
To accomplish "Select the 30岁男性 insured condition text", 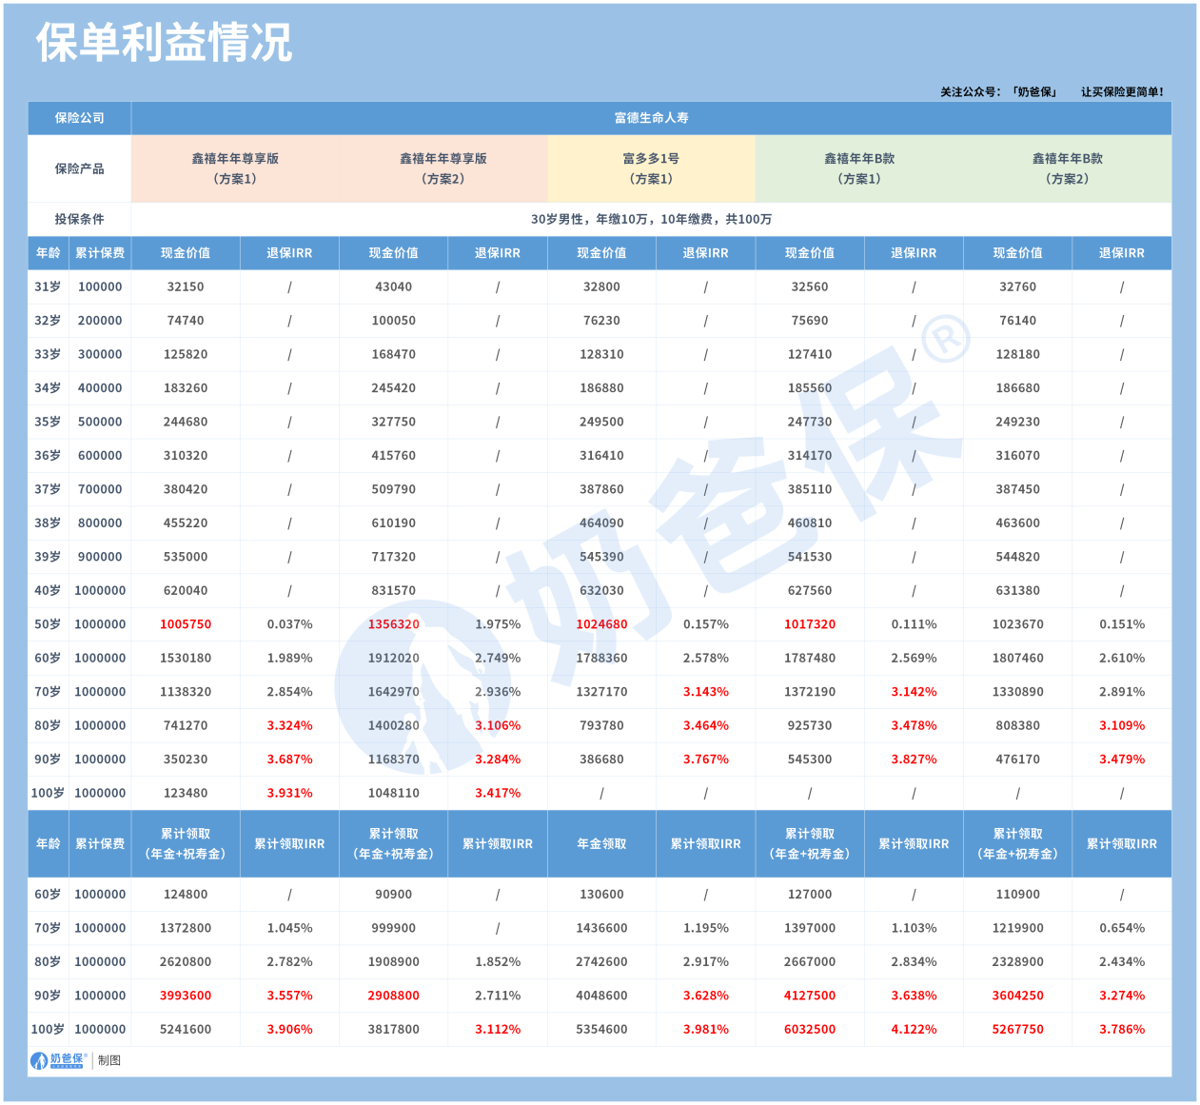I will (651, 219).
